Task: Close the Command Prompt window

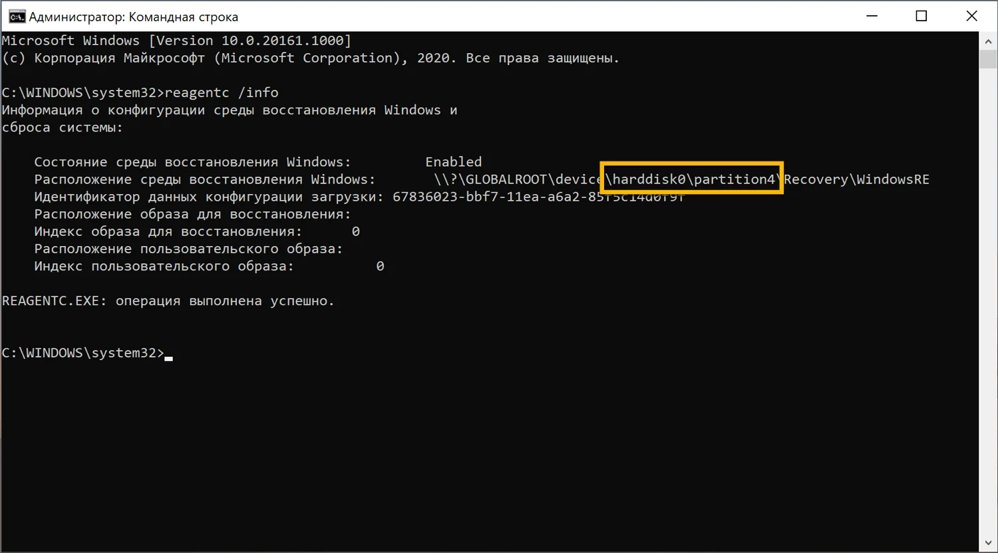Action: (x=971, y=16)
